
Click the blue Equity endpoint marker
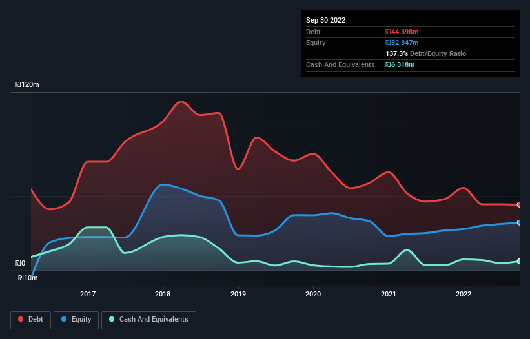519,222
